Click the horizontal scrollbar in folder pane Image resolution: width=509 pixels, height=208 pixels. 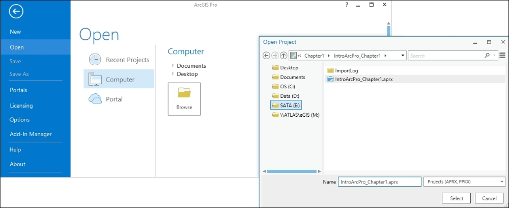[285, 171]
